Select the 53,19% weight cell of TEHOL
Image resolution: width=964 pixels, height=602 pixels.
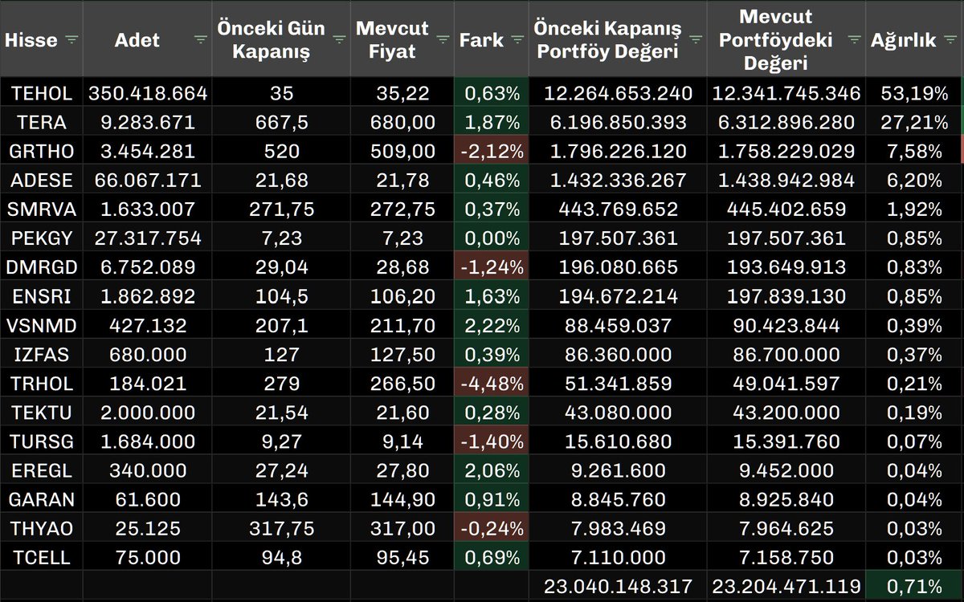click(916, 92)
